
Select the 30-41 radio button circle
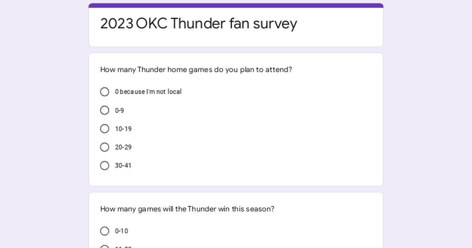coord(105,166)
